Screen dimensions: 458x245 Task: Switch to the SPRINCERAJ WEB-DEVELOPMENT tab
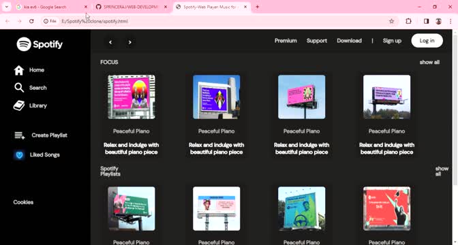(131, 7)
